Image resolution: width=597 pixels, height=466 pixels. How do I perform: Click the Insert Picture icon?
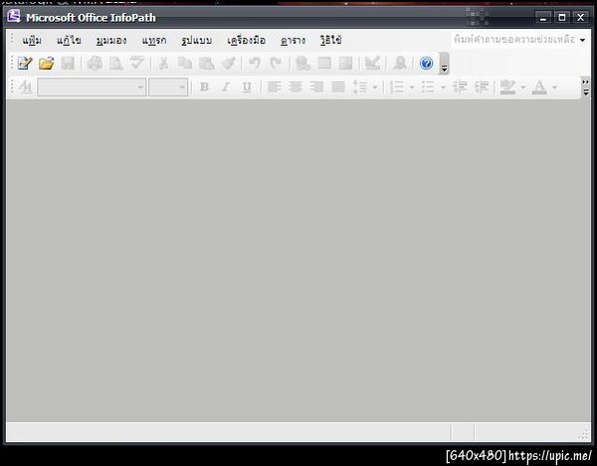click(345, 64)
